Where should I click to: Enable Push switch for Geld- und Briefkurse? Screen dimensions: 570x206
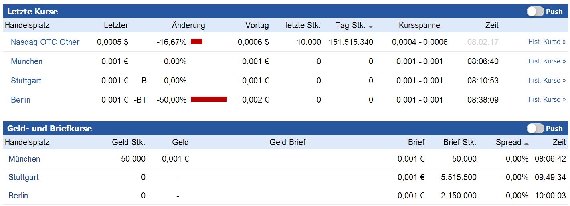click(x=535, y=129)
